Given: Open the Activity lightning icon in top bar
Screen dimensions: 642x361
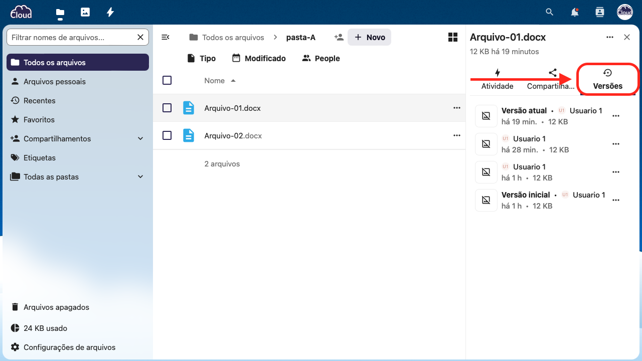Looking at the screenshot, I should (110, 12).
